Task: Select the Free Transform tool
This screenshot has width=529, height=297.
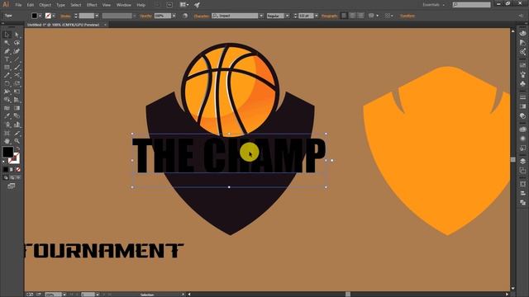Action: 17,92
